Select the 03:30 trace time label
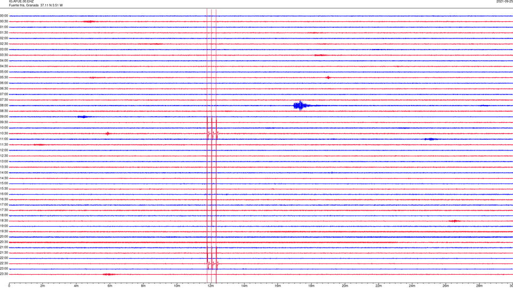The width and height of the screenshot is (513, 288). (4, 55)
